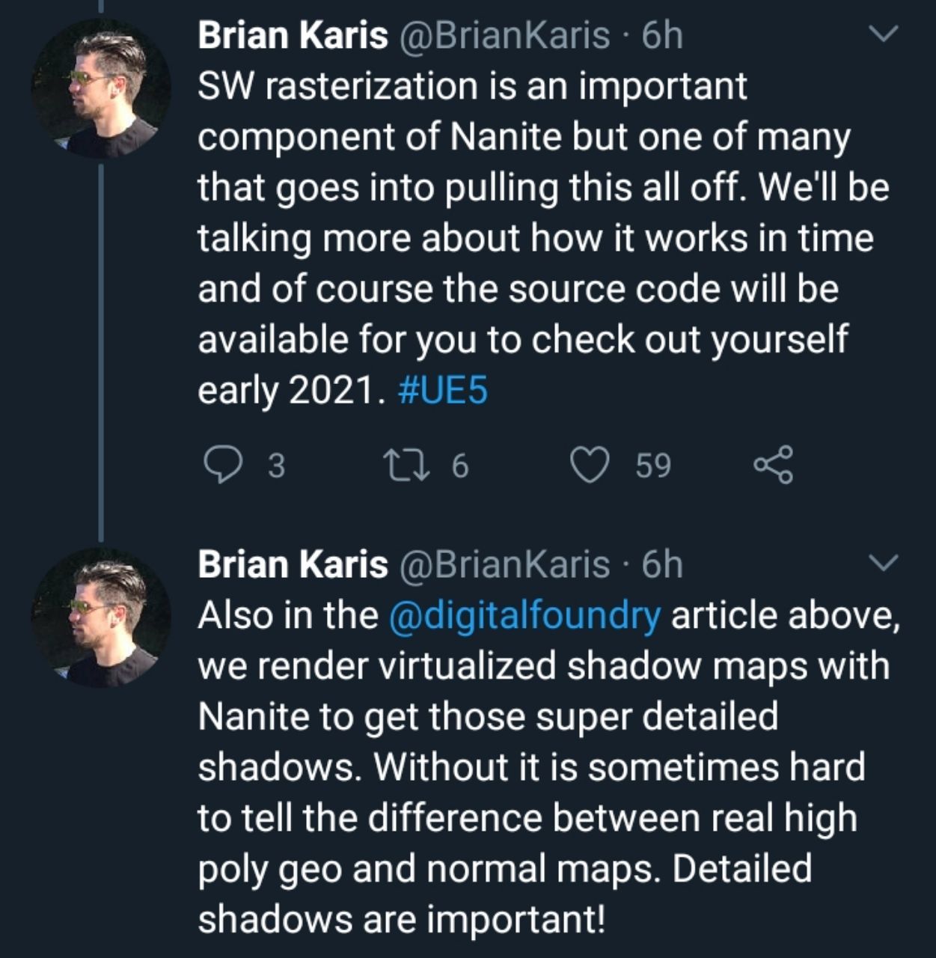936x958 pixels.
Task: Click the 6h timestamp on second tweet
Action: click(662, 564)
